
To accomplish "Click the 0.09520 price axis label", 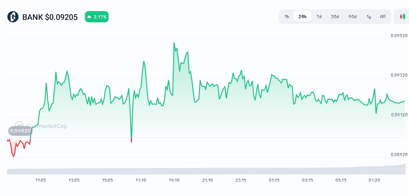I will pos(399,36).
